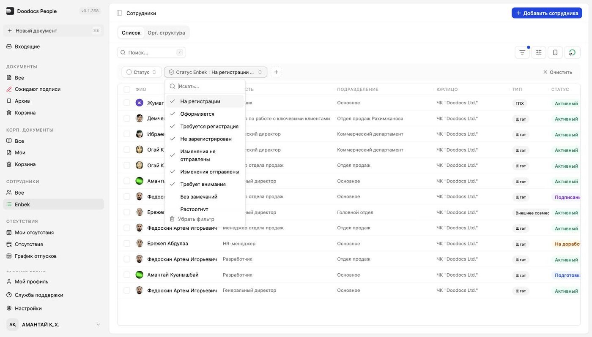Select Без замечаний filter option
This screenshot has height=337, width=592.
205,197
